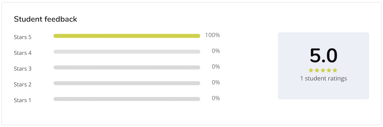This screenshot has width=383, height=127.
Task: Select the Stars 4 rating bar
Action: [x=127, y=51]
